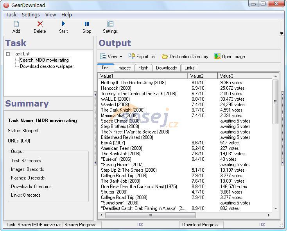Sort by the Value2 column header
This screenshot has width=287, height=231.
point(203,76)
